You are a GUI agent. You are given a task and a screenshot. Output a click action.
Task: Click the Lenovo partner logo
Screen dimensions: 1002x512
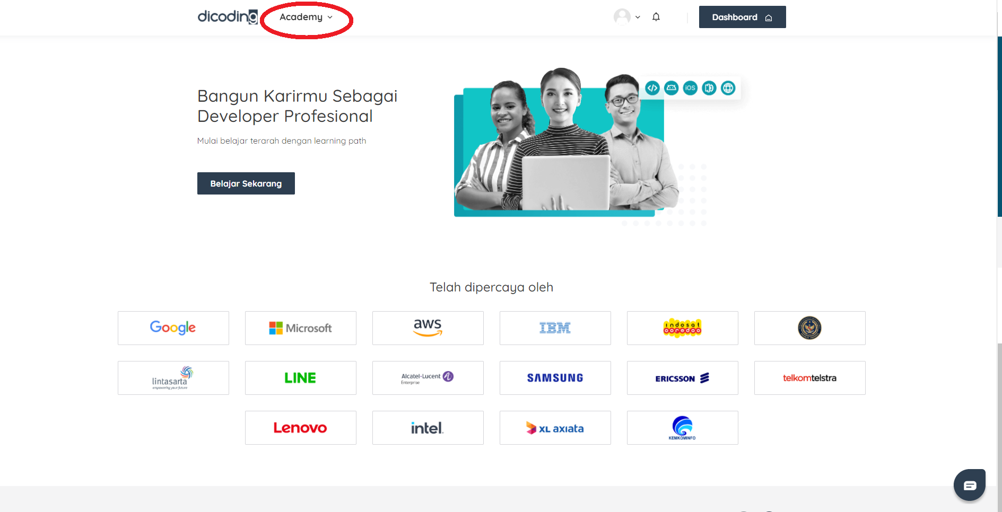pyautogui.click(x=300, y=427)
